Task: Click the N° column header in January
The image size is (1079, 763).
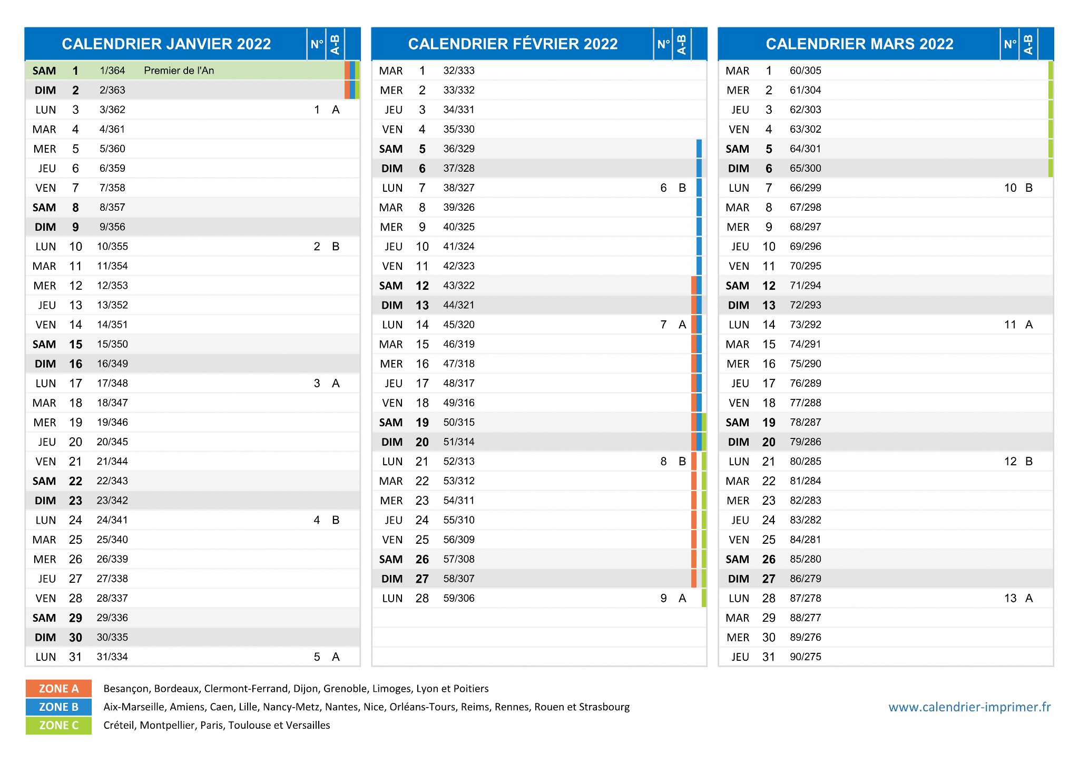Action: point(317,44)
